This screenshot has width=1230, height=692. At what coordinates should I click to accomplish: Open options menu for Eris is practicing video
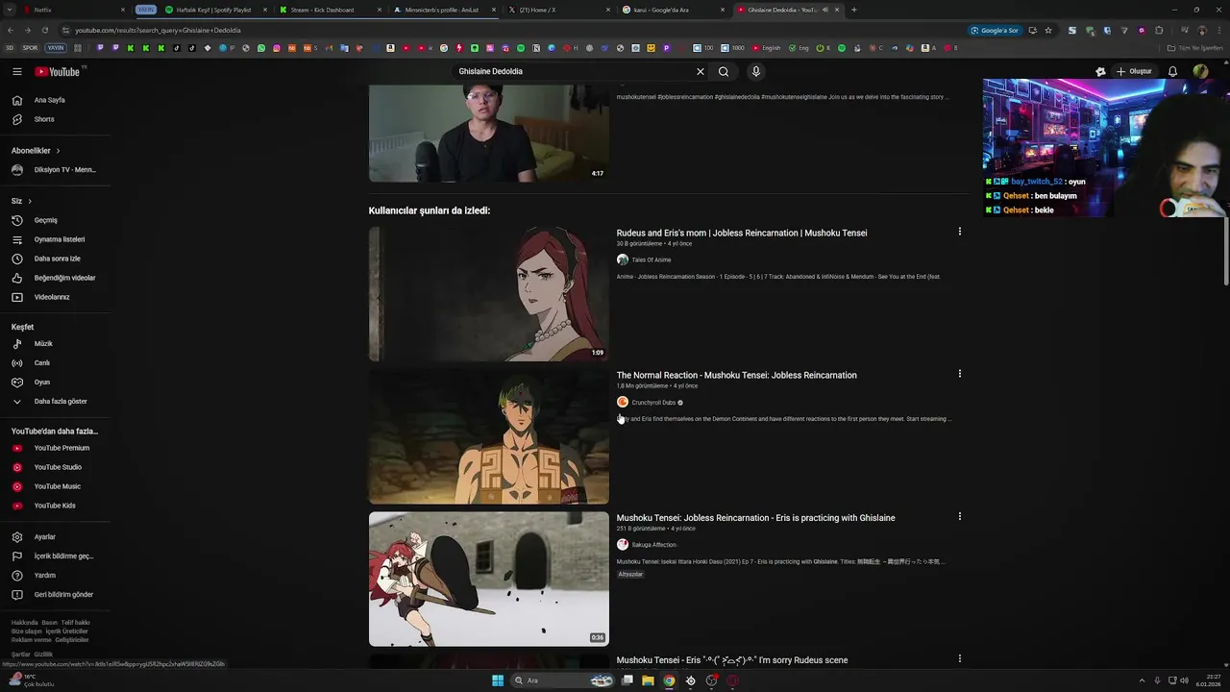point(959,516)
